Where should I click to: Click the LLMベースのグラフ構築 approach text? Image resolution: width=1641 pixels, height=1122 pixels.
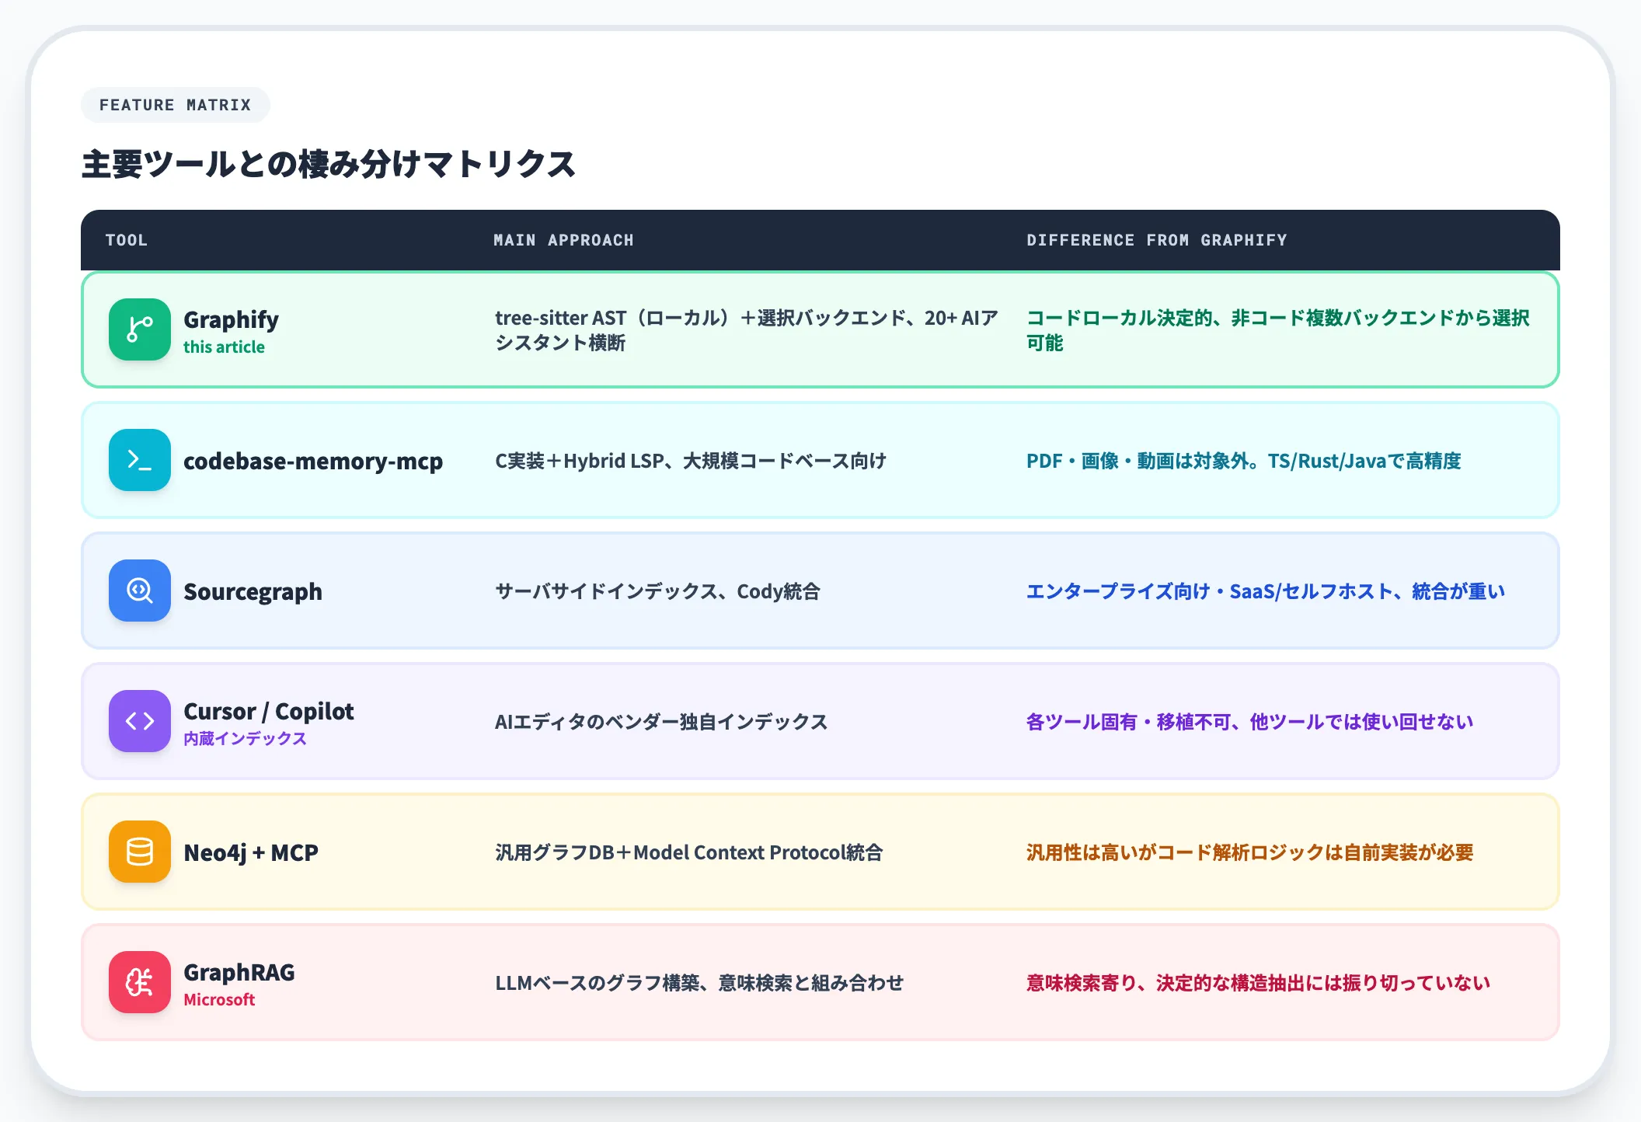pyautogui.click(x=699, y=983)
